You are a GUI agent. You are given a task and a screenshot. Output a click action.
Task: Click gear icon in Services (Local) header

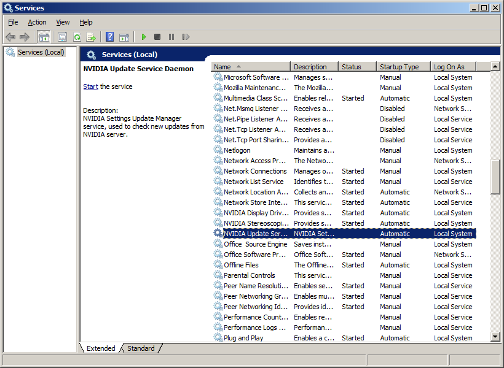click(92, 55)
